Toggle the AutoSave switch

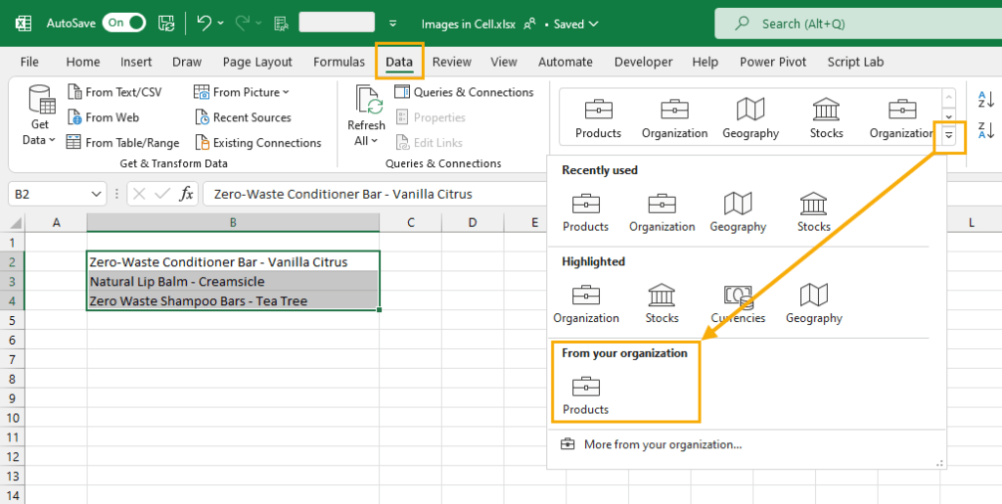123,23
